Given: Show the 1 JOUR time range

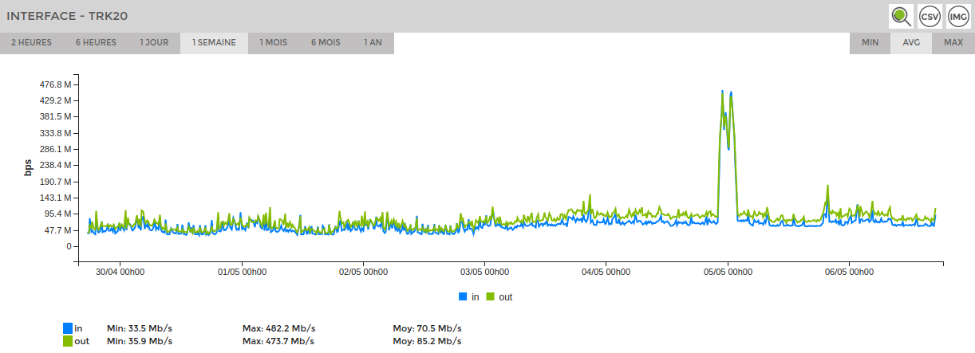Looking at the screenshot, I should [154, 43].
